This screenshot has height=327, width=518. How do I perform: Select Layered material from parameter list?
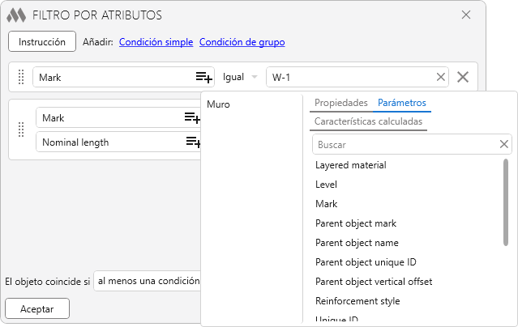[x=350, y=165]
